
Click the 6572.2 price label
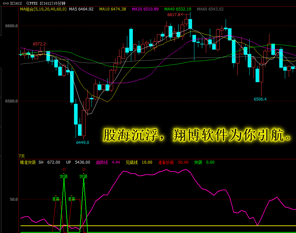point(39,44)
